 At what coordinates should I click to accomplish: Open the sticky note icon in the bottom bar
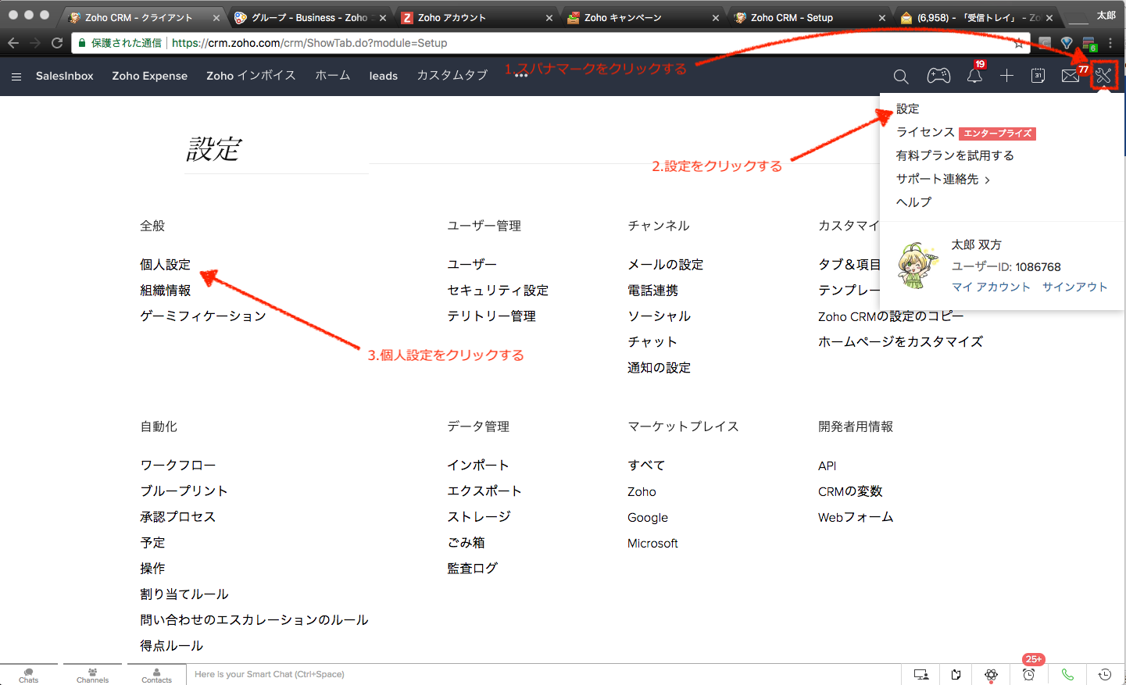[956, 675]
